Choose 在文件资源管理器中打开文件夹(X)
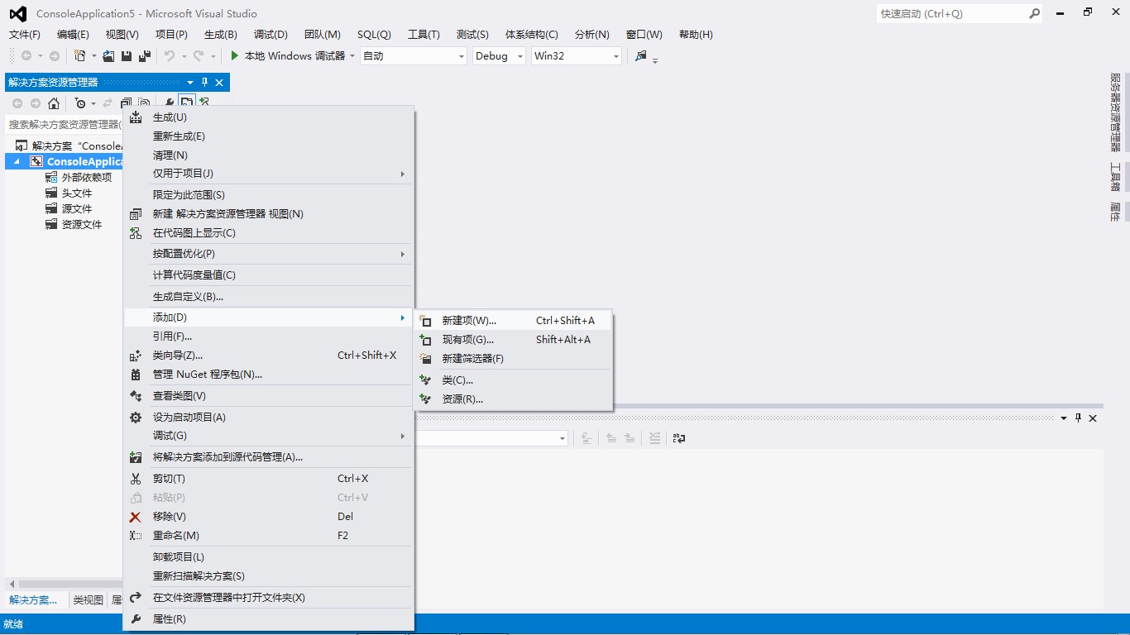Viewport: 1130px width, 635px height. coord(268,598)
